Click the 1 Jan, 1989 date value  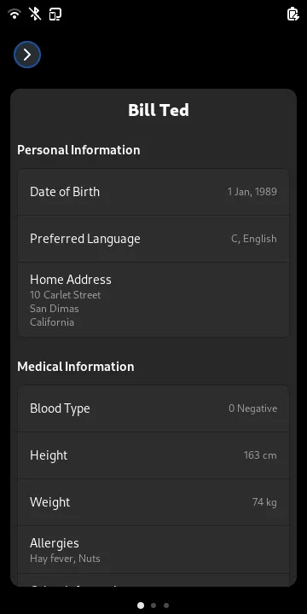[x=252, y=192]
